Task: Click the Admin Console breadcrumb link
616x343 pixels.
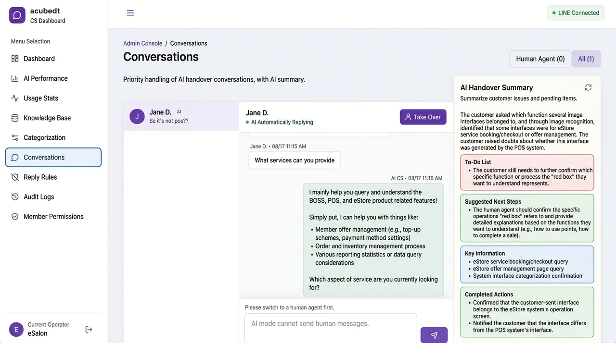Action: tap(142, 43)
